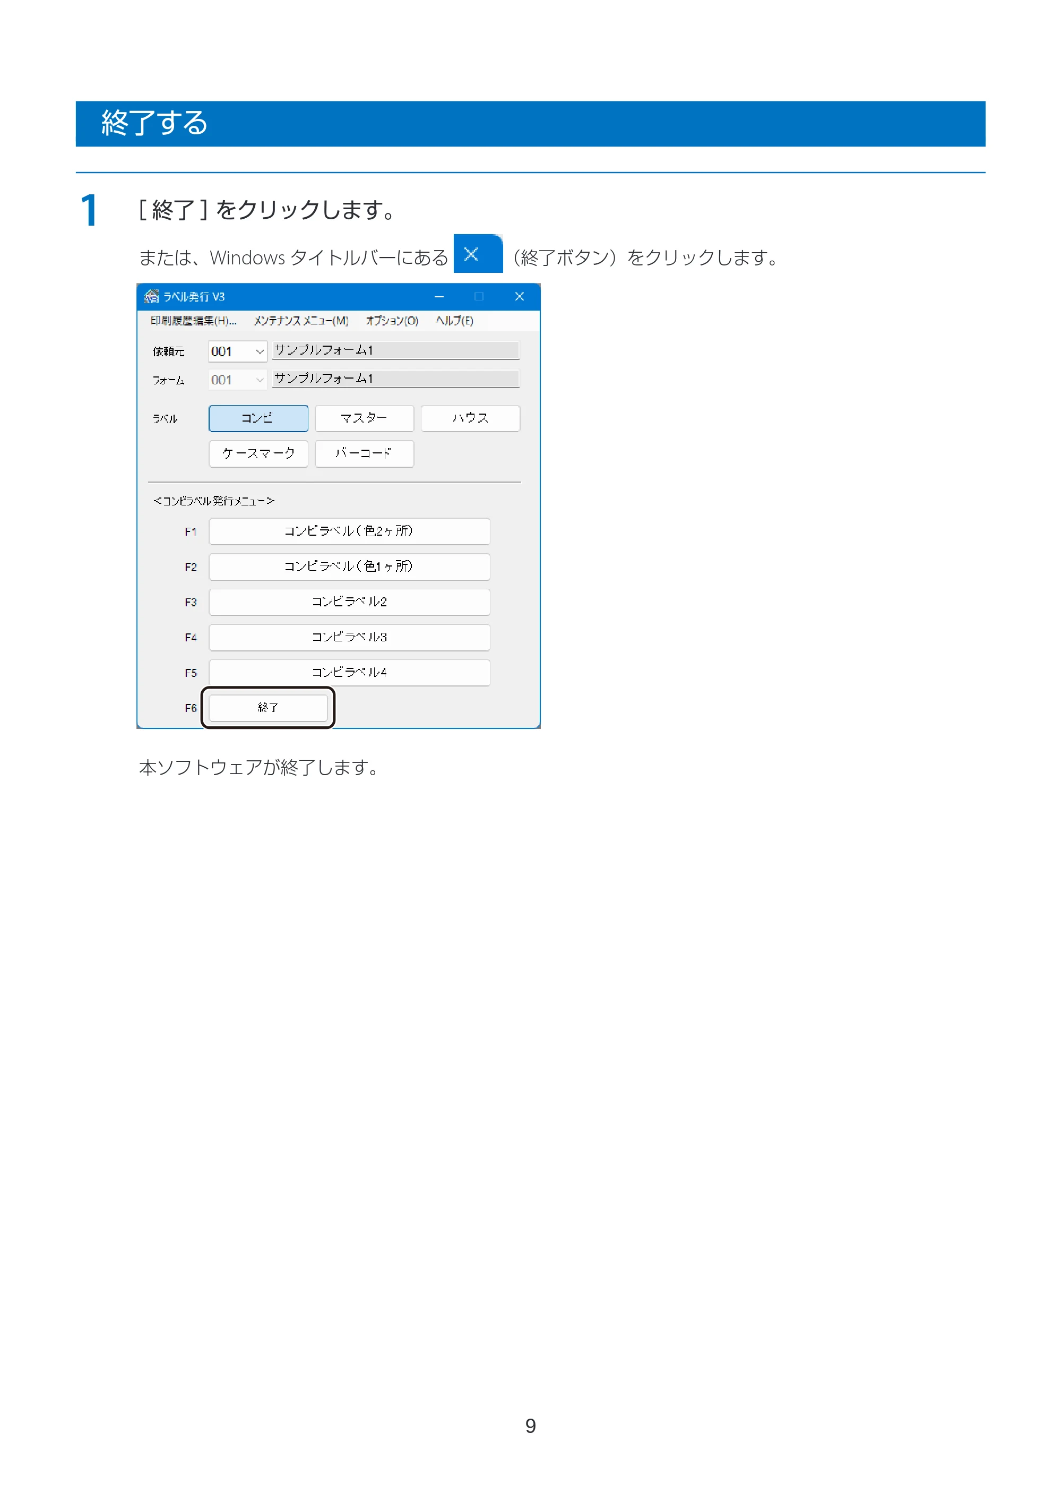The image size is (1062, 1502).
Task: Click the disabled maximize button in title bar
Action: pyautogui.click(x=479, y=297)
